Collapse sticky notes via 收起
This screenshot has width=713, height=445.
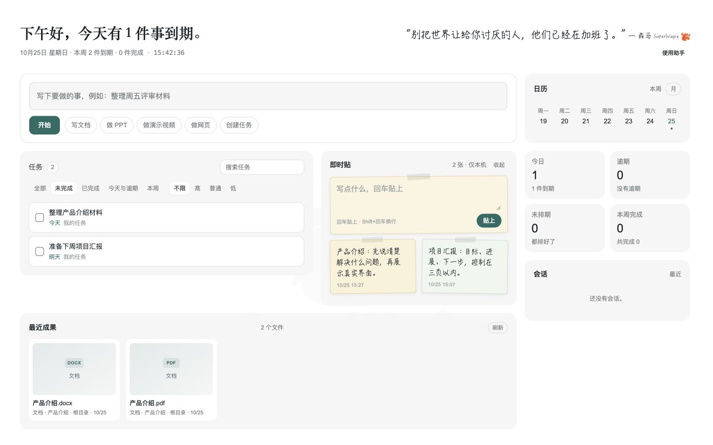pyautogui.click(x=499, y=165)
